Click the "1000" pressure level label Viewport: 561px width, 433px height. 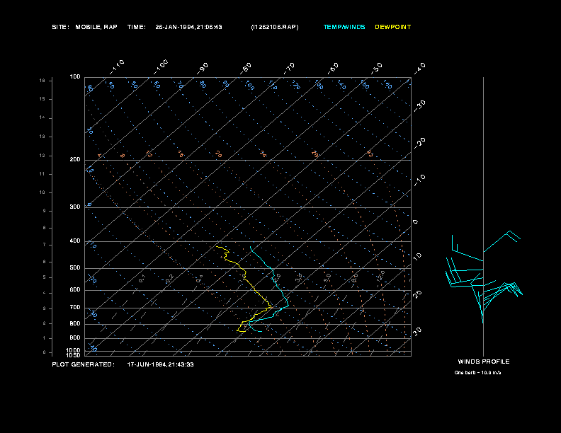tap(74, 350)
